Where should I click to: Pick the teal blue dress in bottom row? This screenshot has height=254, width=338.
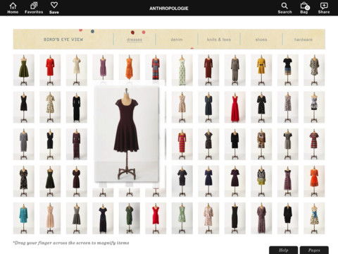(24, 218)
